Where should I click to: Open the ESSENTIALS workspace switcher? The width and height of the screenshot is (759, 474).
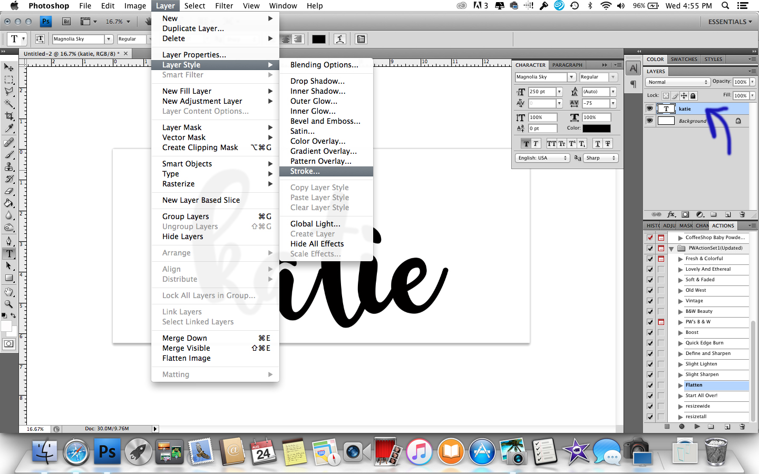(730, 22)
